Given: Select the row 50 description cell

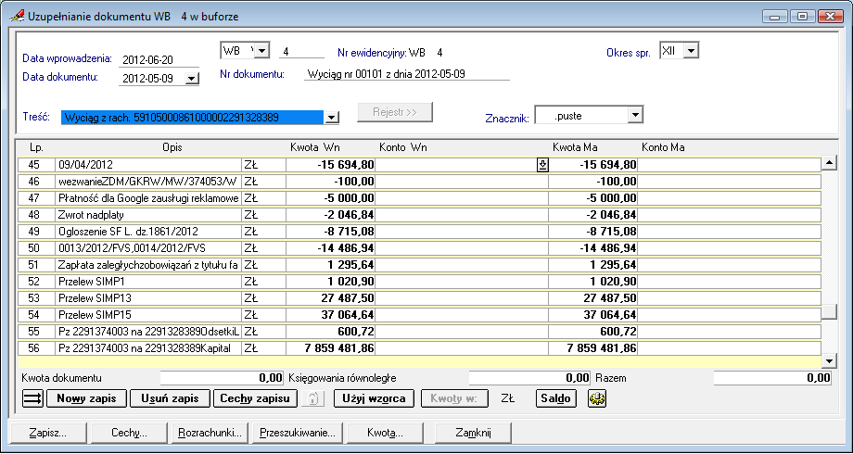Looking at the screenshot, I should tap(146, 248).
